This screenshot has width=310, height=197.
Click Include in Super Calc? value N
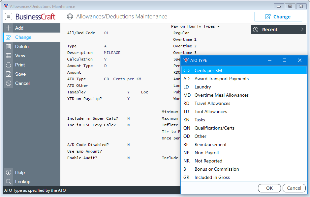pyautogui.click(x=129, y=118)
